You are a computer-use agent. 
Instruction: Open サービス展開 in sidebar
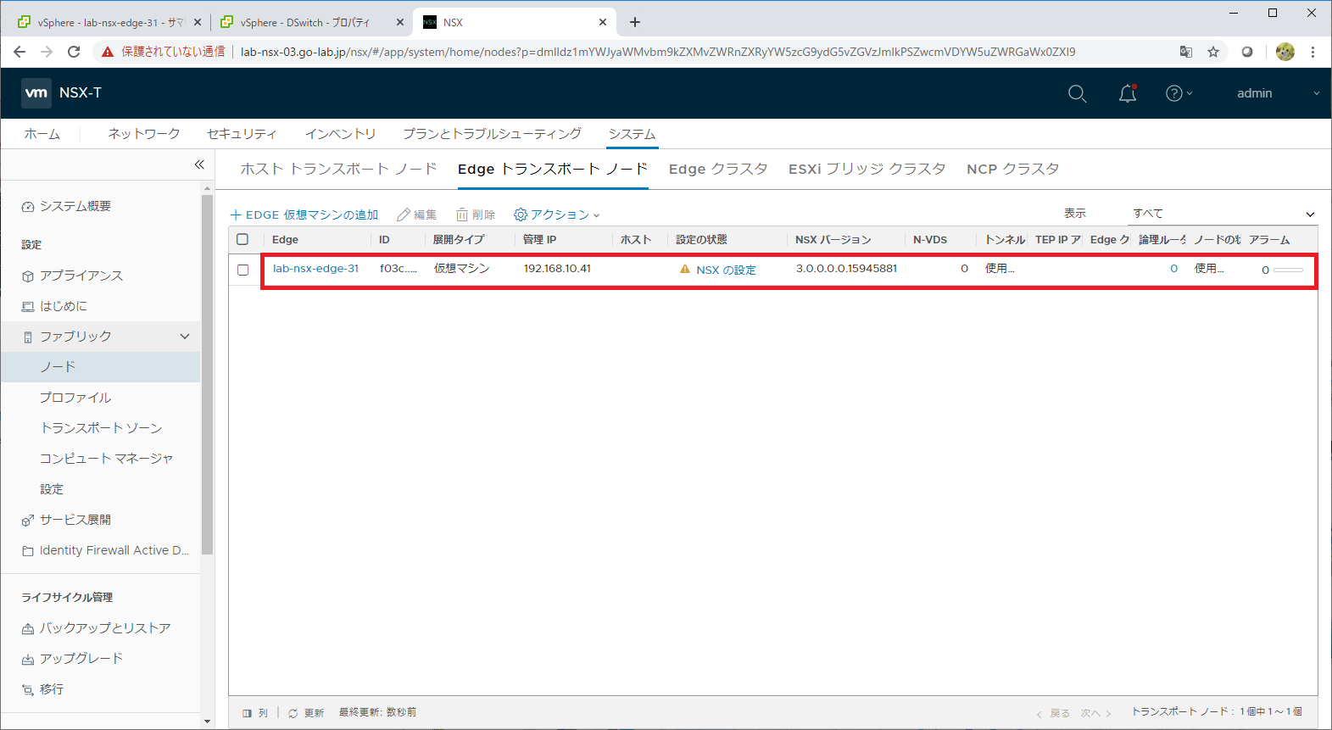pyautogui.click(x=75, y=520)
